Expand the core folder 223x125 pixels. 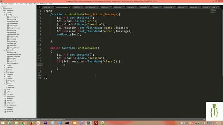(x=5, y=66)
